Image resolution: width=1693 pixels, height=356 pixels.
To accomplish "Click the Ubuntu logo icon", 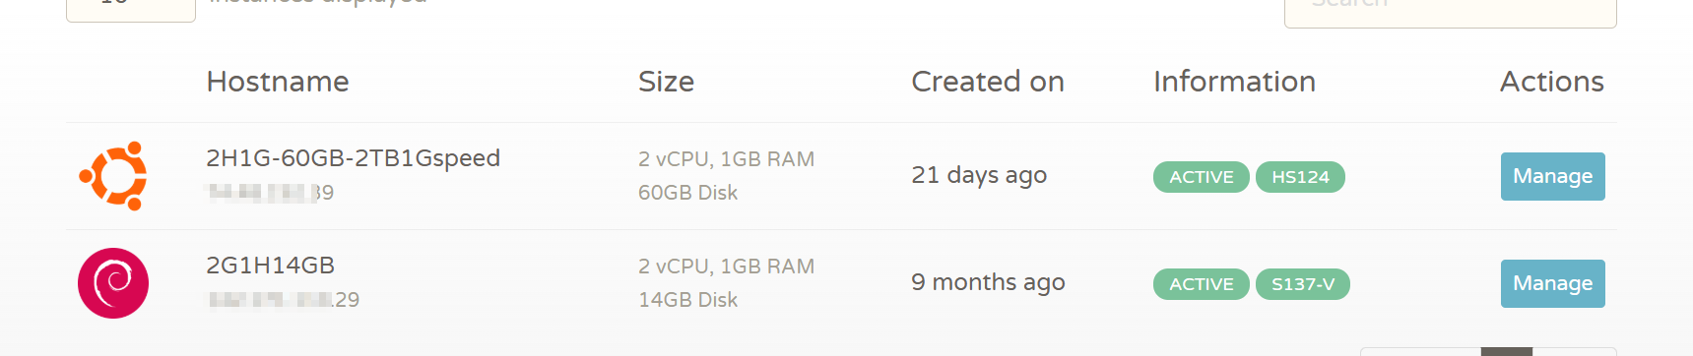I will pyautogui.click(x=113, y=176).
